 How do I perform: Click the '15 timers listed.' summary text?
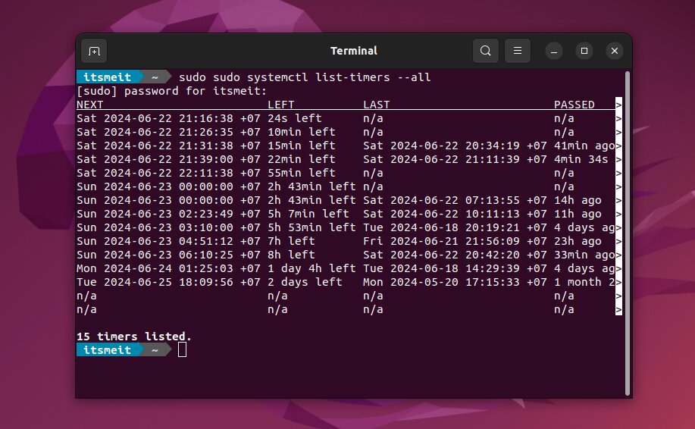tap(134, 336)
